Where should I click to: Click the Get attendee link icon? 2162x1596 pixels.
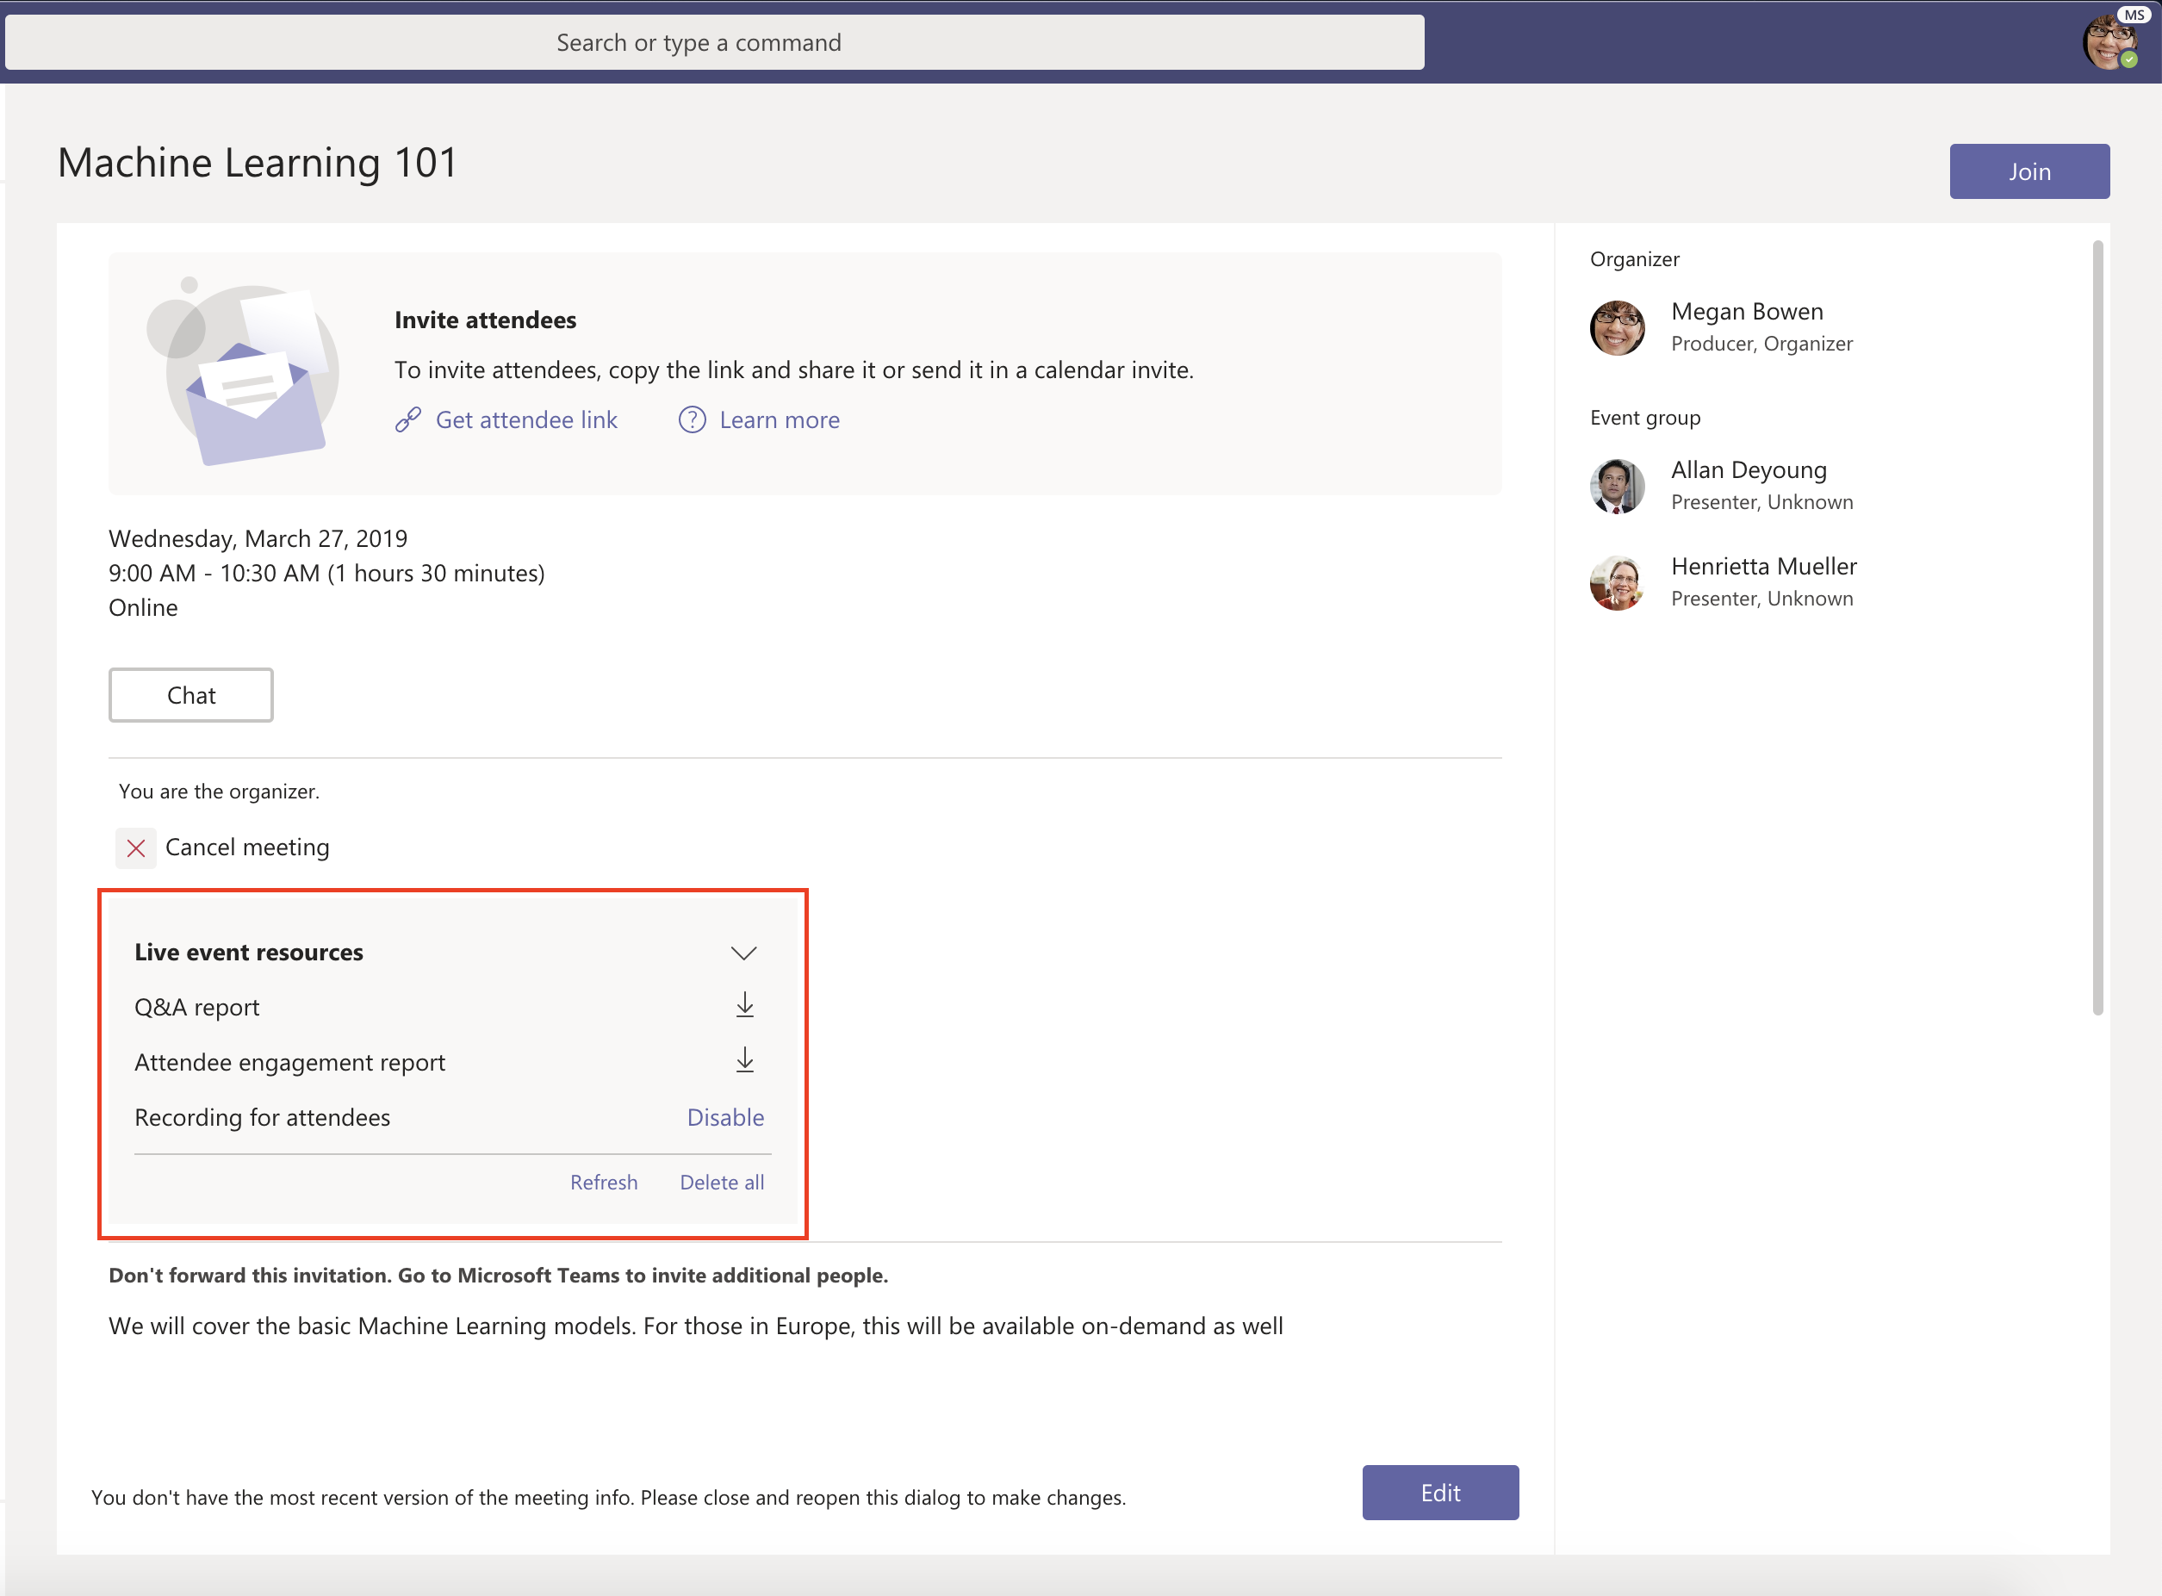(407, 419)
